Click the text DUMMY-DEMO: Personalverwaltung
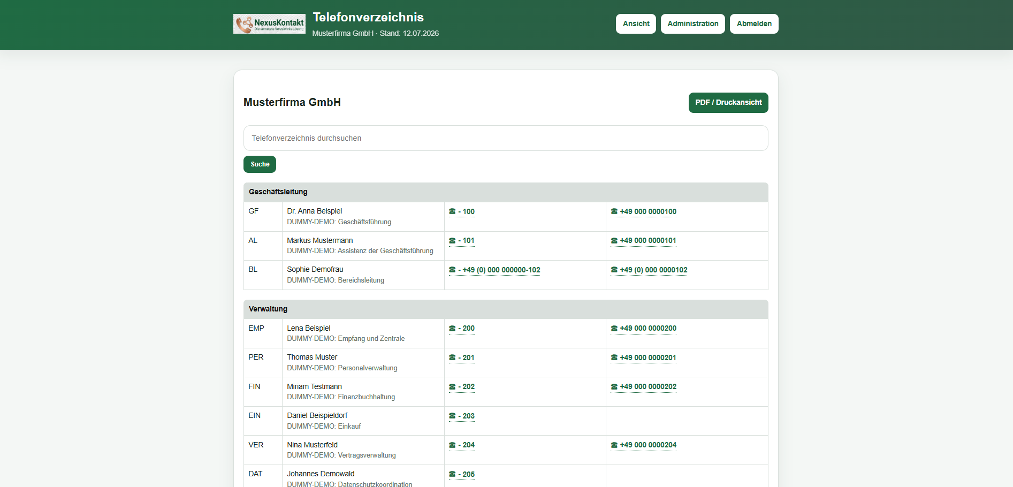Screen dimensions: 1013x487 click(342, 368)
